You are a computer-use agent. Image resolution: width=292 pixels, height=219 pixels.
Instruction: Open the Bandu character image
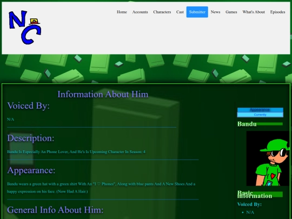tap(268, 158)
